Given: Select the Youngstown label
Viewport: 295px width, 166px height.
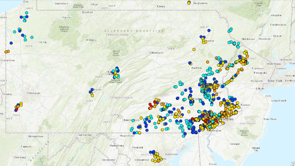Looking at the screenshot, I should pos(7,60).
